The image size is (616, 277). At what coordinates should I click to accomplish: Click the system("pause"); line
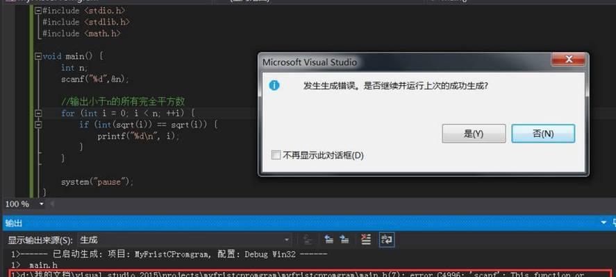(97, 182)
